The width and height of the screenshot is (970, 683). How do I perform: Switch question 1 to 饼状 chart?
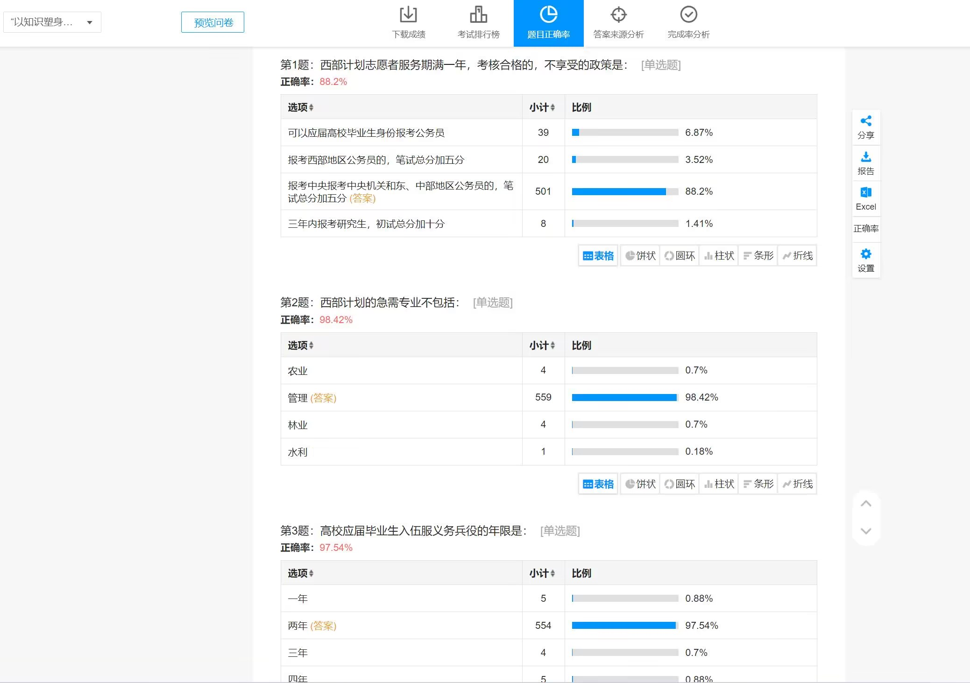coord(640,256)
